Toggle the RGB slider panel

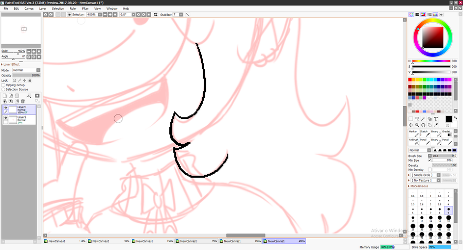tap(417, 14)
